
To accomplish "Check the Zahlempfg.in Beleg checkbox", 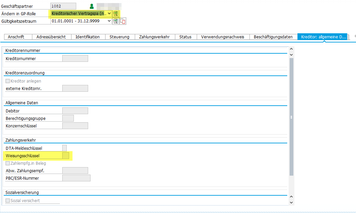I will click(8, 163).
